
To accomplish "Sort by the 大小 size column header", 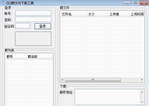I will tap(97, 14).
